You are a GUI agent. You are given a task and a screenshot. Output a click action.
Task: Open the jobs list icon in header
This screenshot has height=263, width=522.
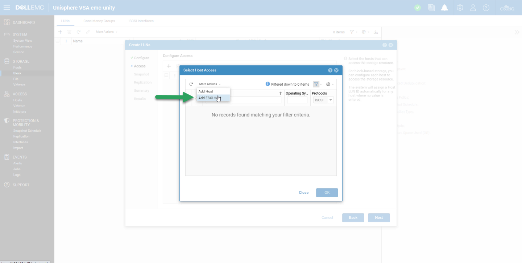[431, 8]
